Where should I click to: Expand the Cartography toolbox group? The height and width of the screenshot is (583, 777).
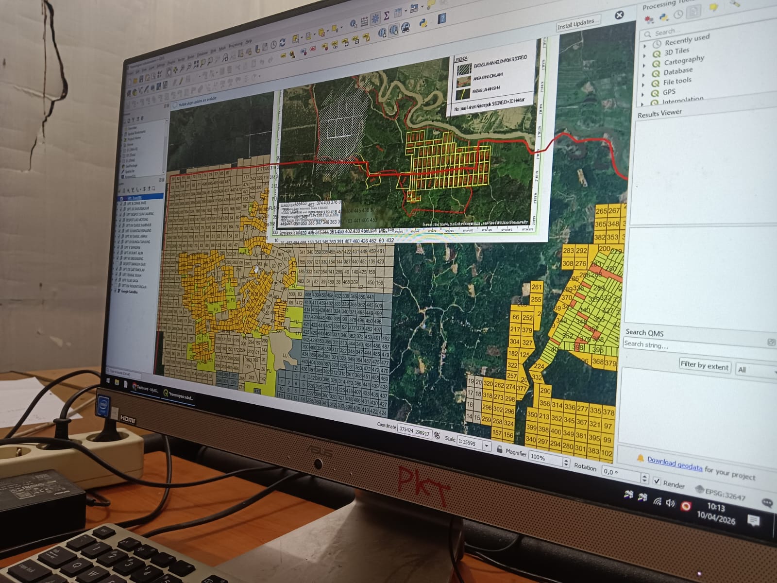pos(644,64)
